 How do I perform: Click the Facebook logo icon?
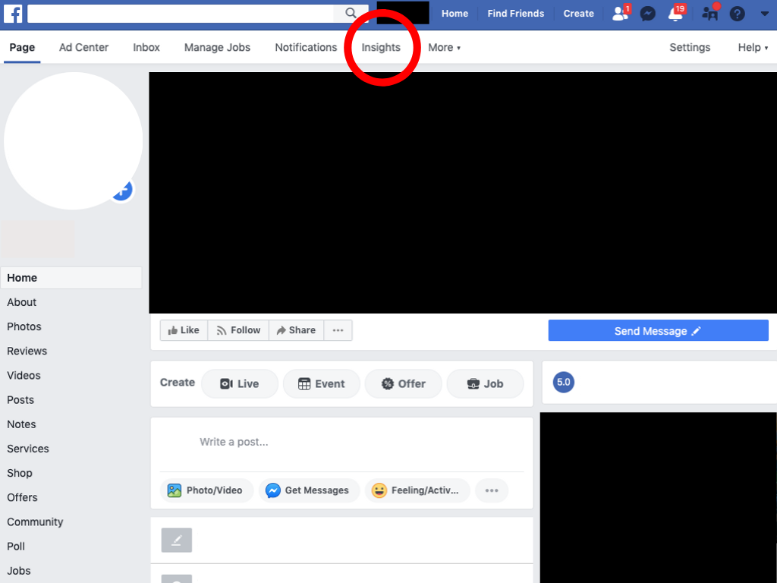tap(13, 14)
